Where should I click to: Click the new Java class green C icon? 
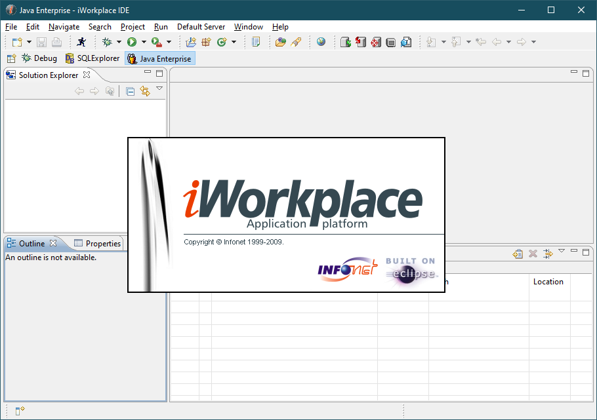point(222,42)
